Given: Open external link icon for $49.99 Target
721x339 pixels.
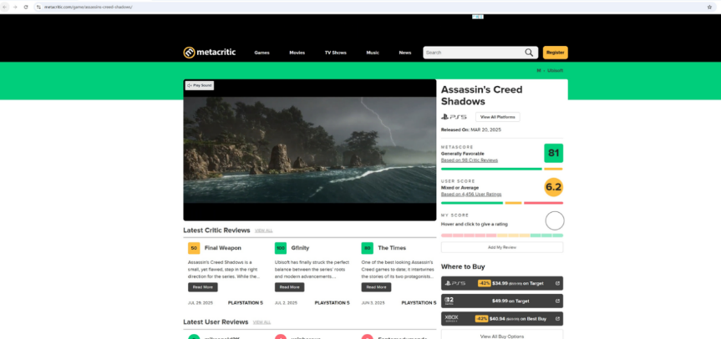Looking at the screenshot, I should [557, 301].
